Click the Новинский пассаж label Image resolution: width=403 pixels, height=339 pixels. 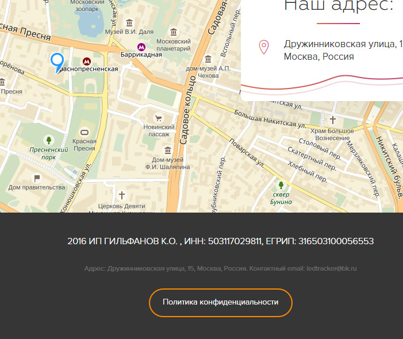coord(159,131)
